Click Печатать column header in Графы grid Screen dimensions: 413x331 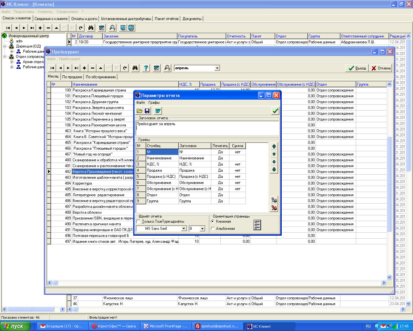coord(220,146)
